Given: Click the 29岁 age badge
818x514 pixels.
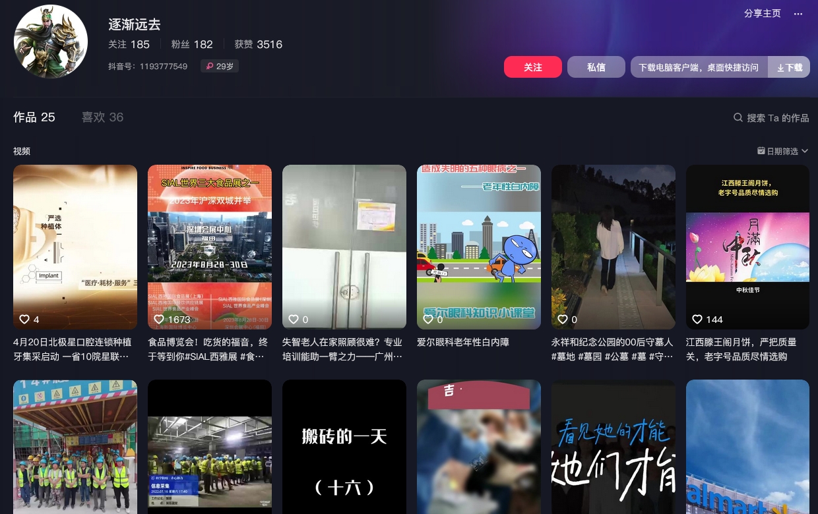Looking at the screenshot, I should pyautogui.click(x=220, y=66).
